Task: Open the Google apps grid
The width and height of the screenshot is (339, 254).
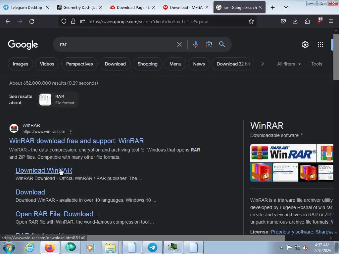Action: (320, 45)
